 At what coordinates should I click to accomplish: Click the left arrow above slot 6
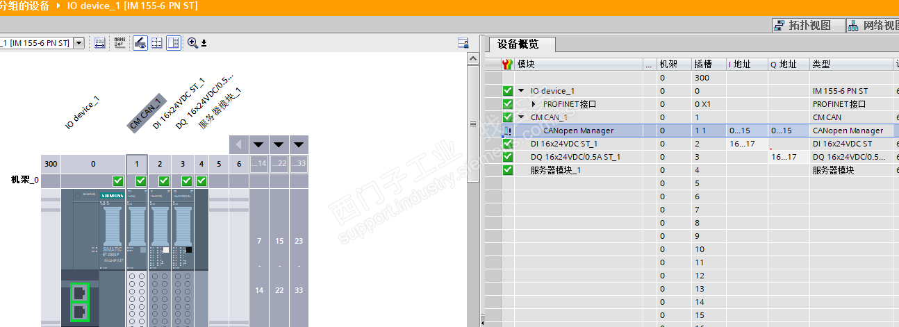point(239,145)
